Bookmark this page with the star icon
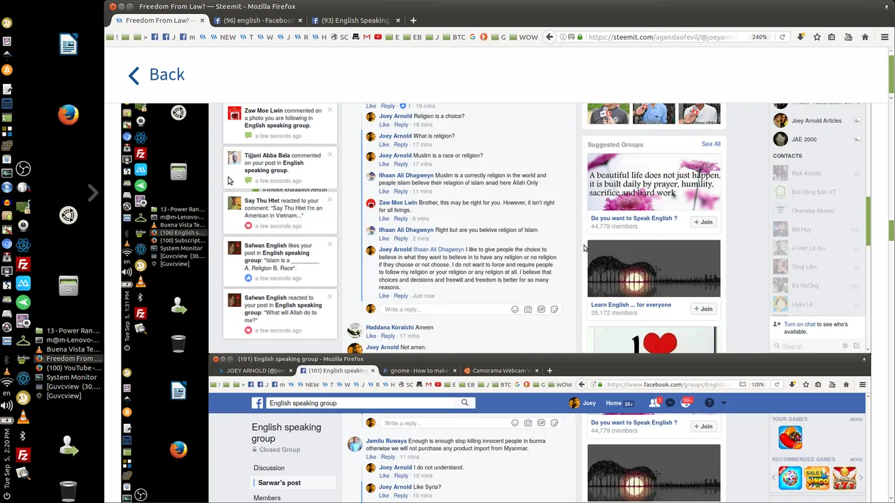Viewport: 895px width, 503px height. pos(817,37)
